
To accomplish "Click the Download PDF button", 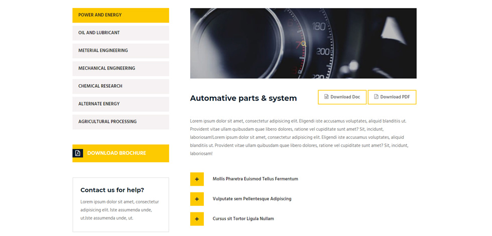I will (x=392, y=97).
